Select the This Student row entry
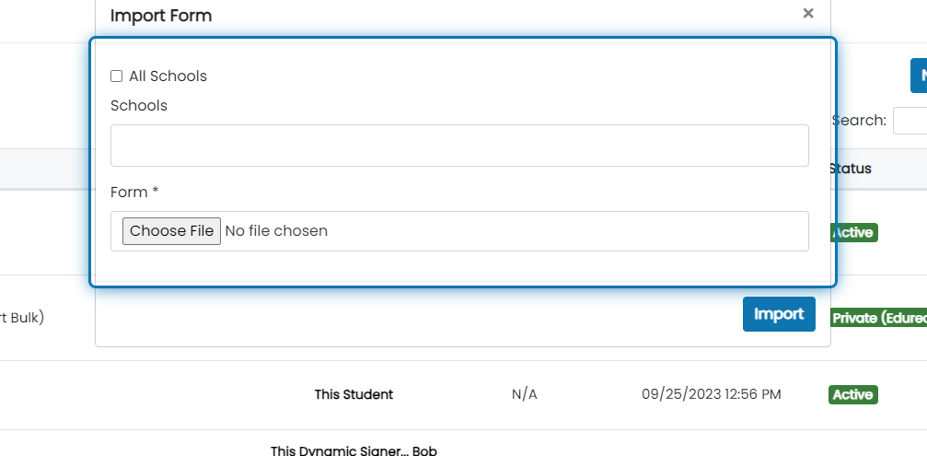 click(x=353, y=394)
